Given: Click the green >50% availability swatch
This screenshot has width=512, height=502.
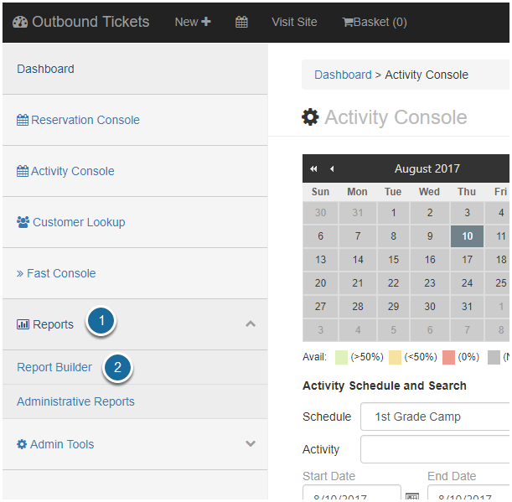Looking at the screenshot, I should tap(341, 357).
